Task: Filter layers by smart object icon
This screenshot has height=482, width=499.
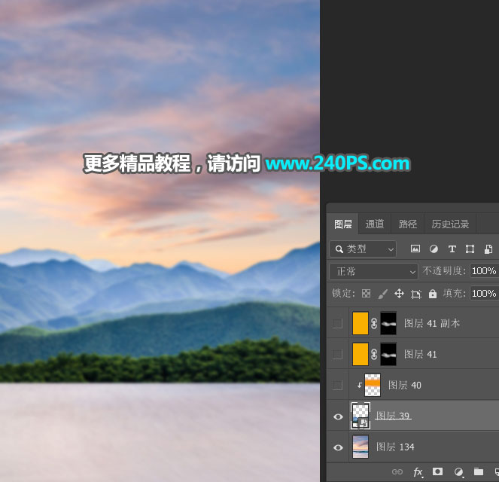Action: (488, 249)
